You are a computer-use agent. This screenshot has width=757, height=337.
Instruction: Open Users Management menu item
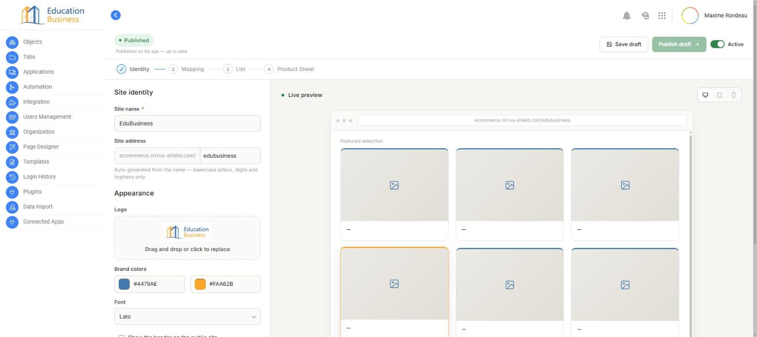click(x=47, y=117)
